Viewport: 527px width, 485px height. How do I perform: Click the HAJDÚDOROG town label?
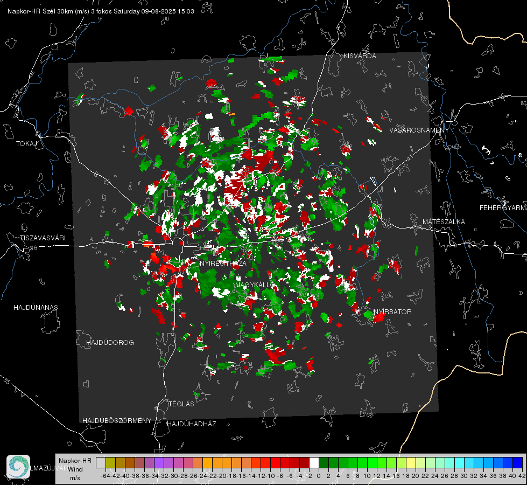tap(110, 342)
